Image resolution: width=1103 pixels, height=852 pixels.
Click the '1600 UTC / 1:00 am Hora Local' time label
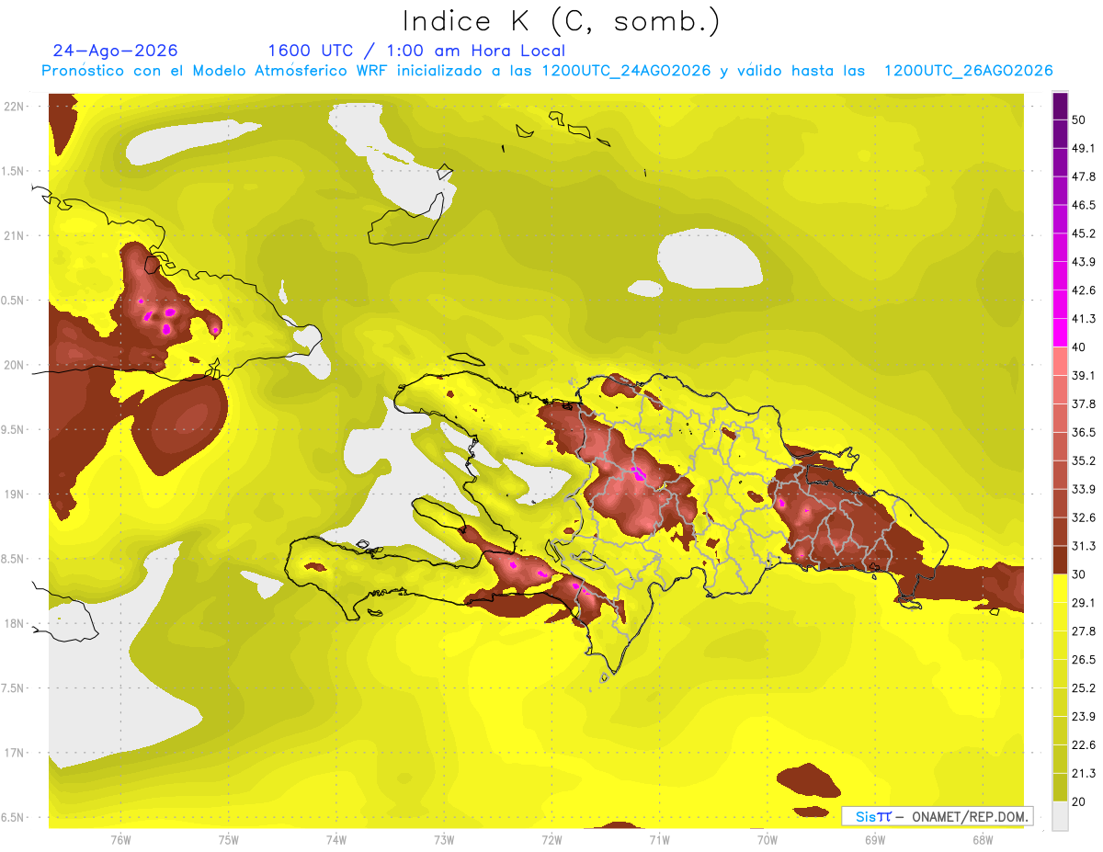[x=416, y=51]
